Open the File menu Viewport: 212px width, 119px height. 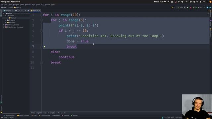point(2,5)
